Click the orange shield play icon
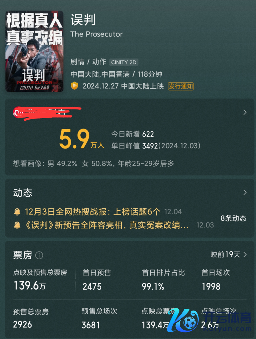Screen dimensions: 256x339 74,86
